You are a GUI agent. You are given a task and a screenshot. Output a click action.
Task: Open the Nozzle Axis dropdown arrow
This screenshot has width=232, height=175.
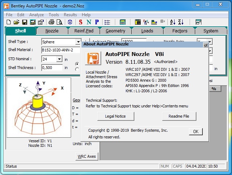pyautogui.click(x=209, y=42)
